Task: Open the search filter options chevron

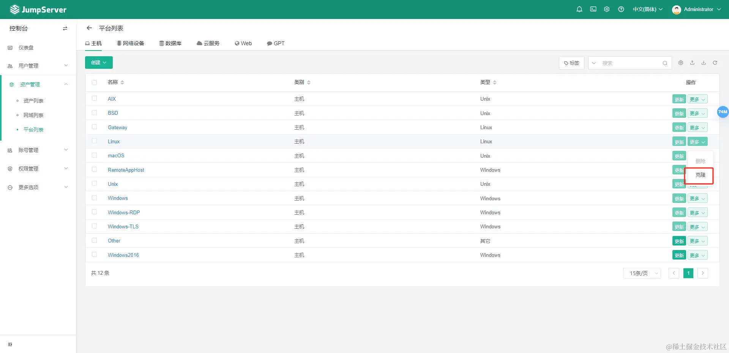Action: [x=594, y=63]
